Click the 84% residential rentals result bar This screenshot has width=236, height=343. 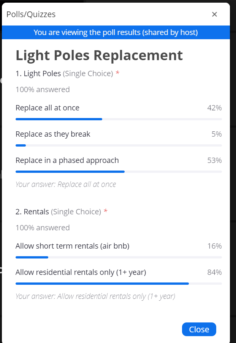[102, 284]
